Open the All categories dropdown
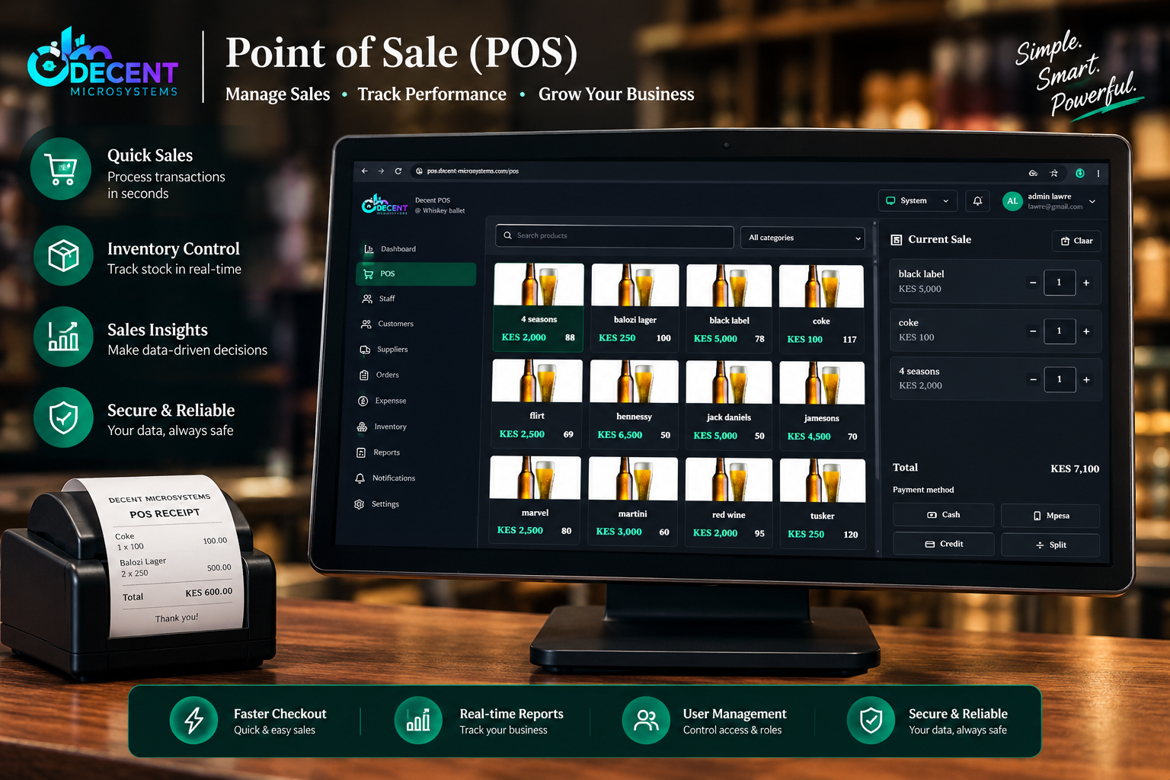The image size is (1170, 780). [803, 238]
